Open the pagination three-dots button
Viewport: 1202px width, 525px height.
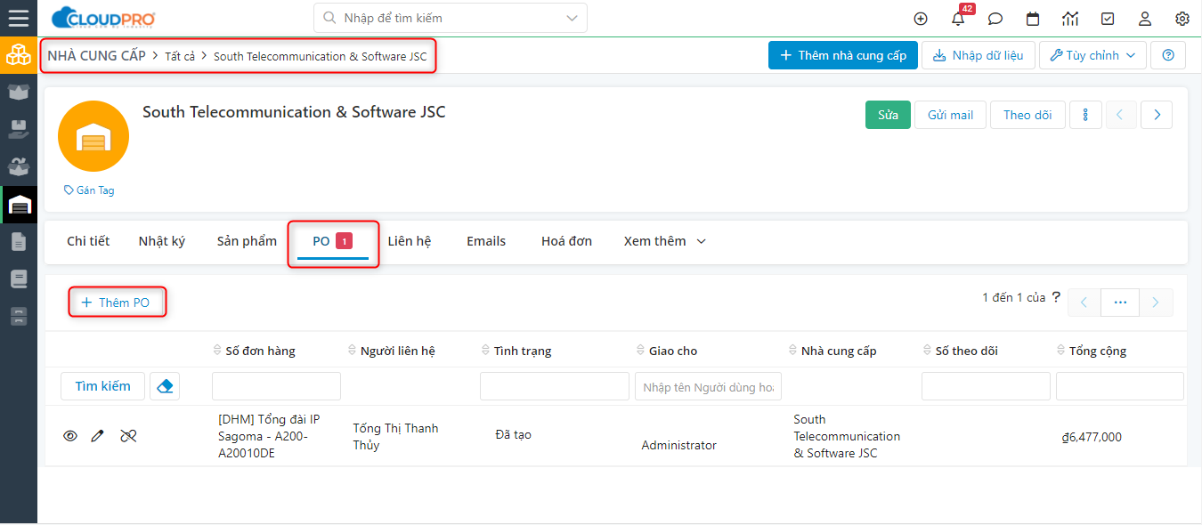click(1120, 303)
